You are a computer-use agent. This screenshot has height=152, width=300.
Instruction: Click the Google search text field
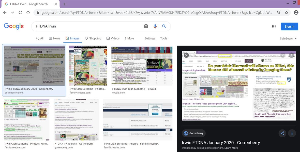tap(86, 26)
